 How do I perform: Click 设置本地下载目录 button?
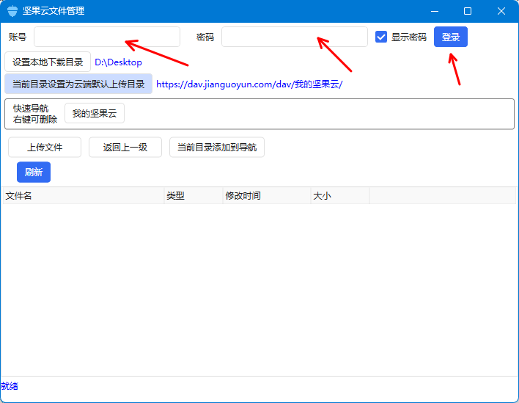48,62
